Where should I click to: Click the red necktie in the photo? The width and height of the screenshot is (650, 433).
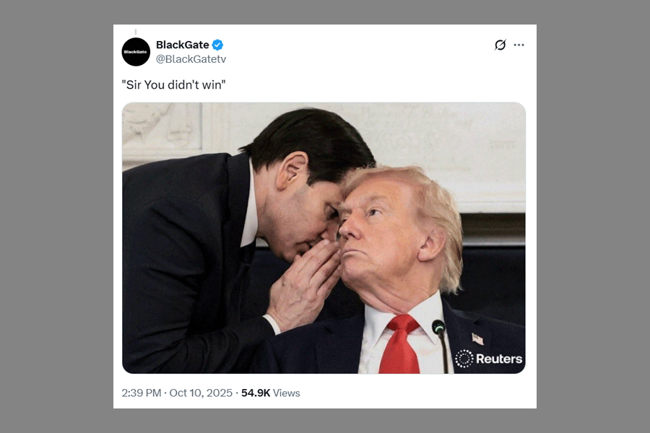[x=400, y=344]
